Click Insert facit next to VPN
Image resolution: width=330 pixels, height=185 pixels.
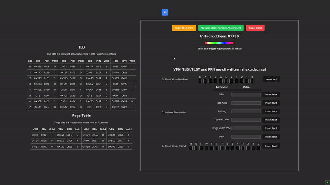click(271, 95)
